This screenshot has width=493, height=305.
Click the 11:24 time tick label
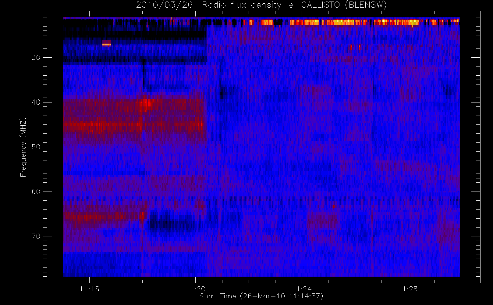302,289
